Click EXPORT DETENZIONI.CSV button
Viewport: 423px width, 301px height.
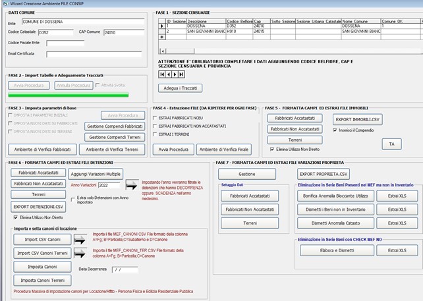[x=38, y=207]
